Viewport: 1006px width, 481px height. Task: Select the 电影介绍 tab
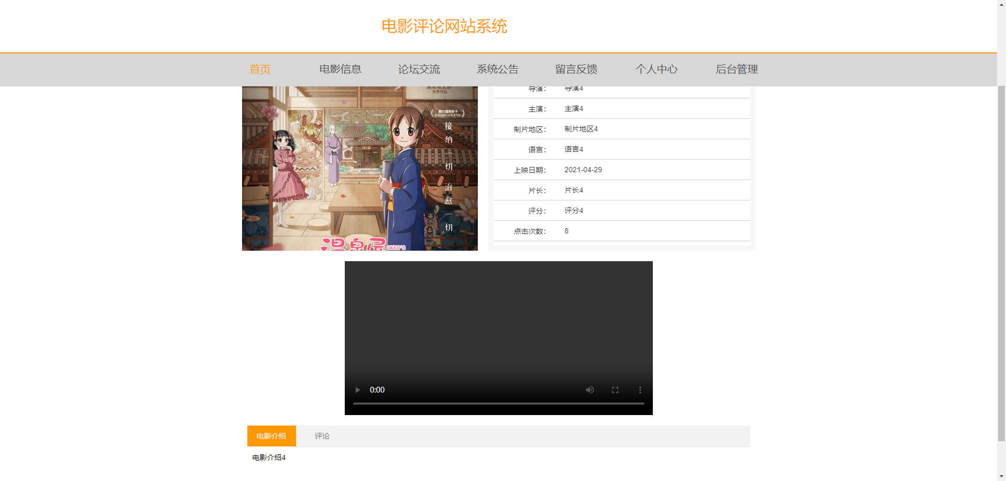(271, 436)
